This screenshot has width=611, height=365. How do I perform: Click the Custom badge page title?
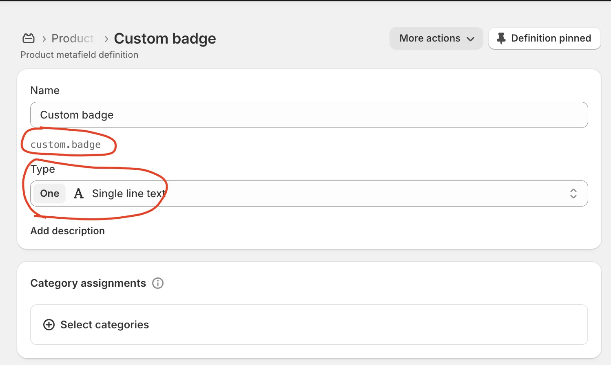pos(165,38)
